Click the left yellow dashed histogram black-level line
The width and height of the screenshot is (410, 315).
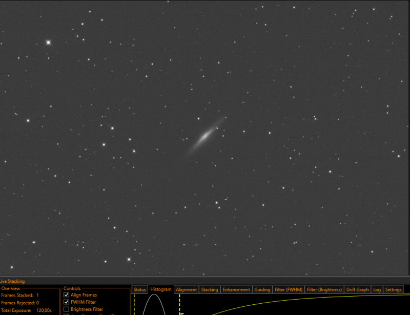coord(134,304)
